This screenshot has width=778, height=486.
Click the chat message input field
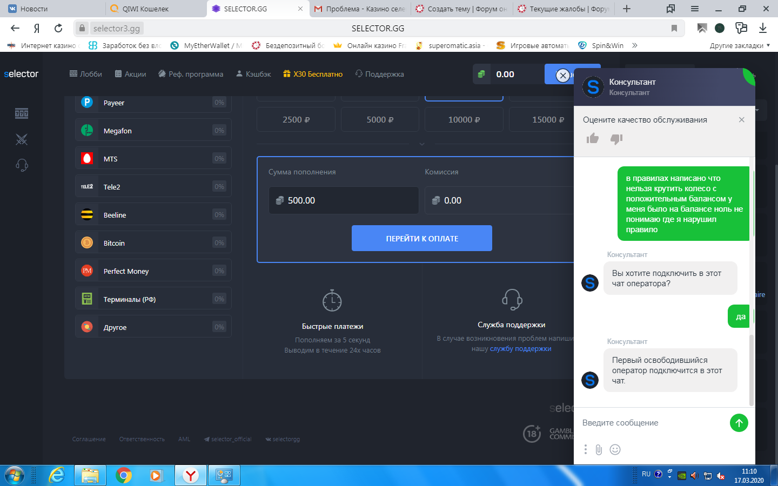point(652,423)
